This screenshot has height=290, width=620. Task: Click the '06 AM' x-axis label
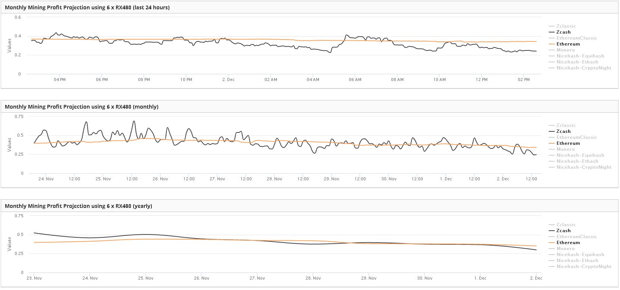(355, 80)
